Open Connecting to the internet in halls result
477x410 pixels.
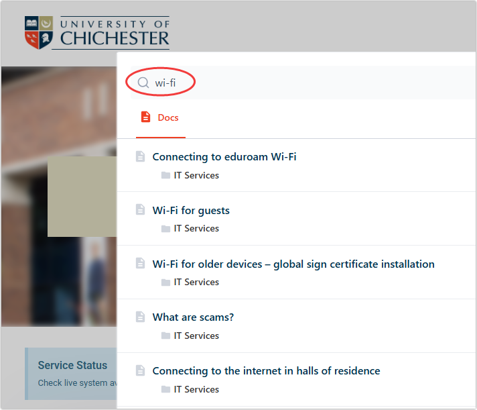[x=266, y=371]
